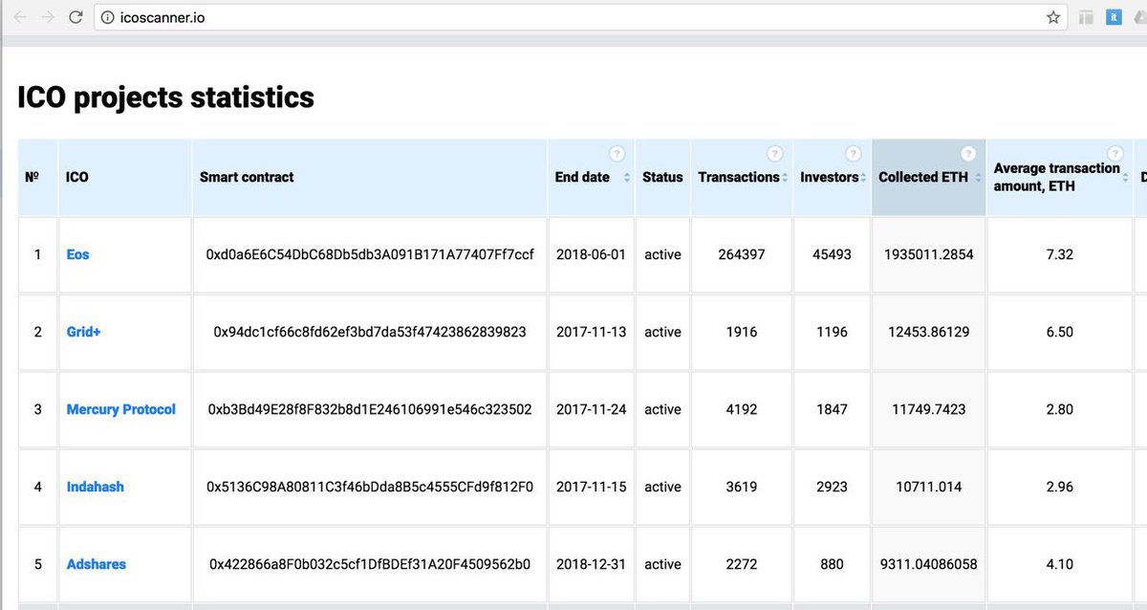Click the Mercury Protocol transactions value 4192

[742, 409]
